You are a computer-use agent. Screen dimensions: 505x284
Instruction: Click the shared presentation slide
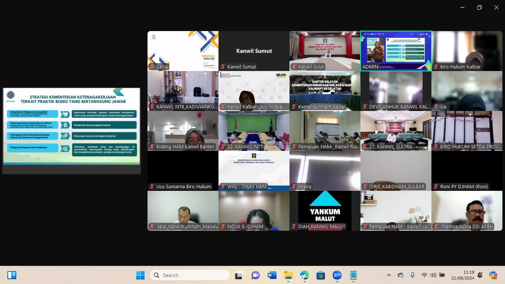[x=71, y=126]
